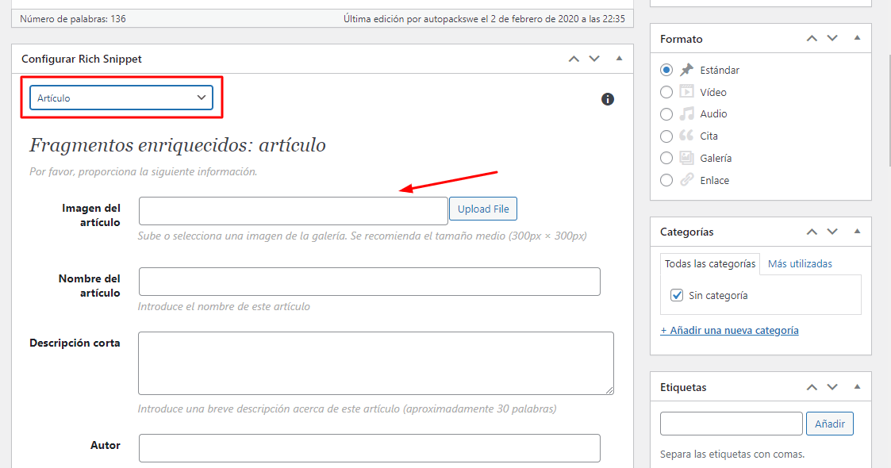Click the Upload File button

(483, 209)
